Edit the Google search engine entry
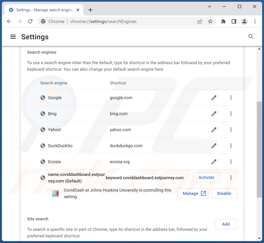Viewport: 264px width, 243px height. (214, 98)
